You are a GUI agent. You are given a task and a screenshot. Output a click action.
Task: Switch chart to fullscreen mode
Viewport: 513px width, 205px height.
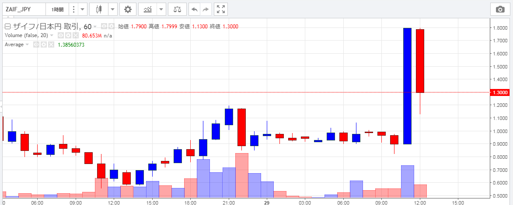coord(221,10)
